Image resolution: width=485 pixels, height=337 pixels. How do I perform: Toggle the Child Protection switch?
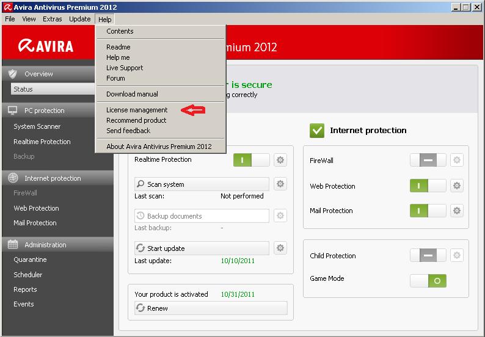[428, 255]
